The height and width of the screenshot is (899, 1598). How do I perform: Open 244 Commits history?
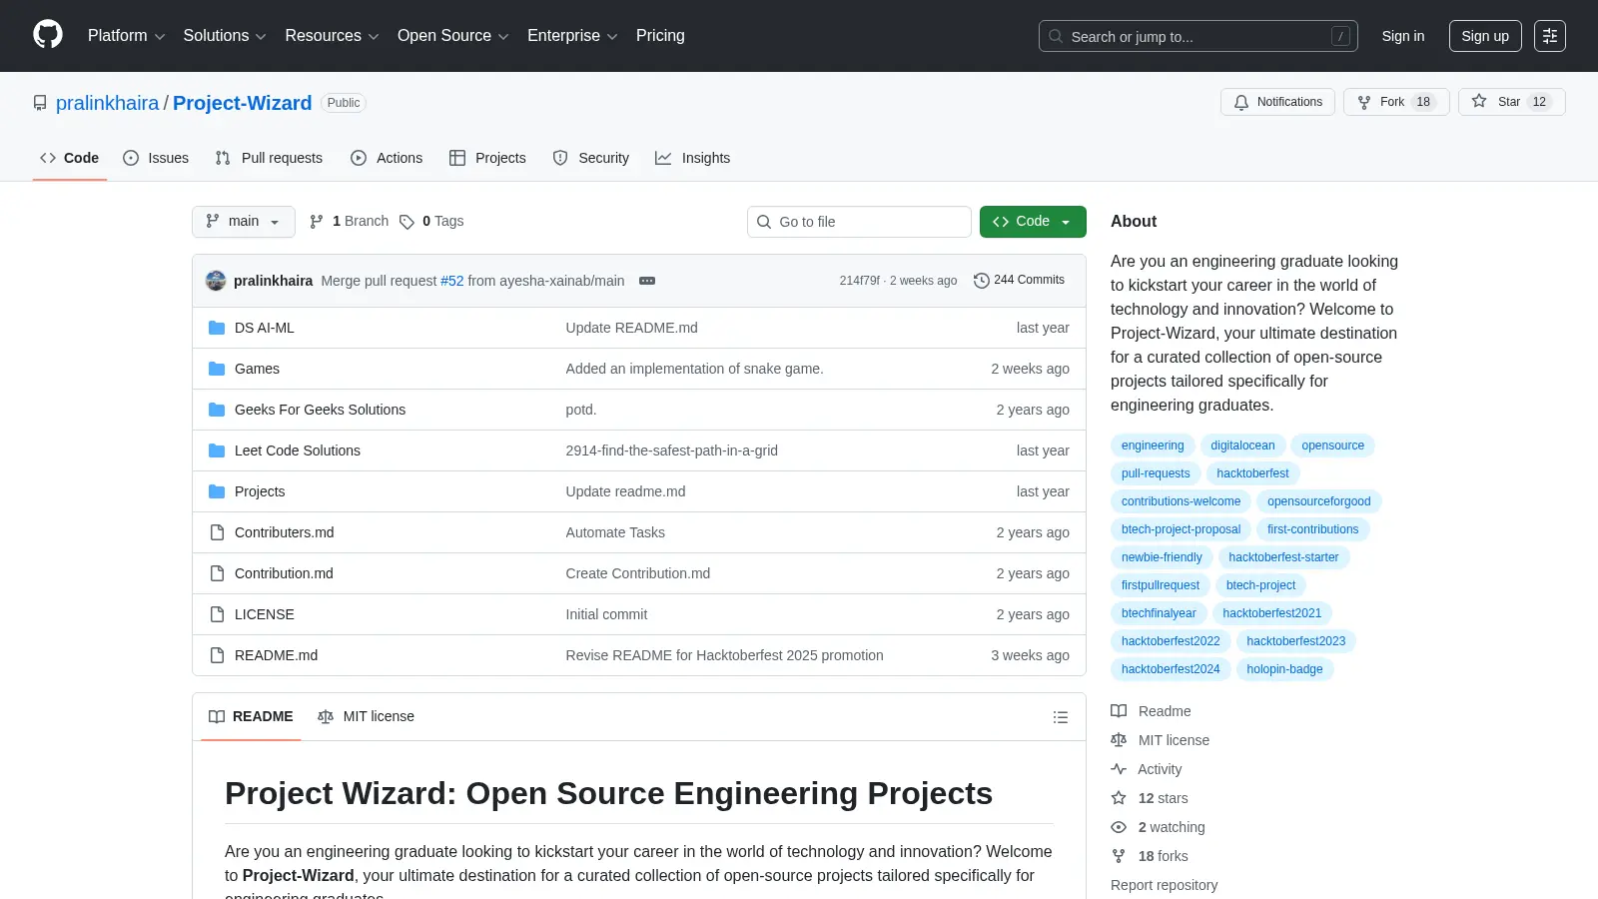[1019, 281]
